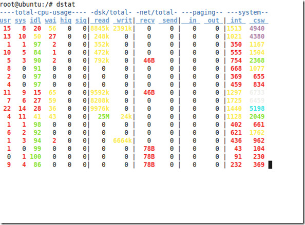The width and height of the screenshot is (305, 225).
Task: Click the 'wai' column header
Action: point(50,21)
